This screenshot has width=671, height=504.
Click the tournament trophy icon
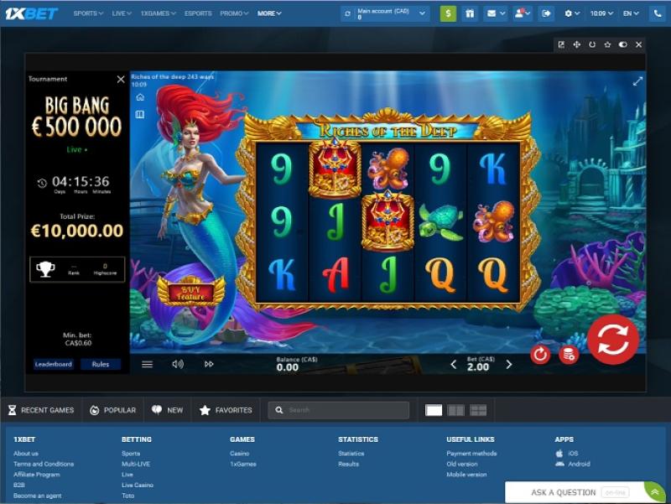(x=45, y=269)
